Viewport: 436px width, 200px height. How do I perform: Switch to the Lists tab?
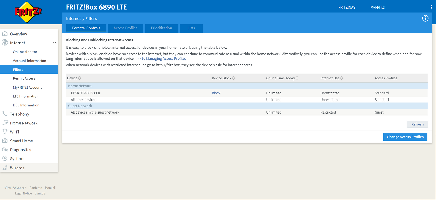(x=191, y=28)
